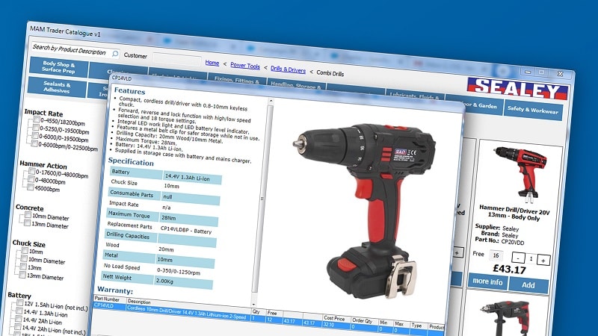Click the search magnifier icon
The image size is (598, 336).
pos(115,54)
